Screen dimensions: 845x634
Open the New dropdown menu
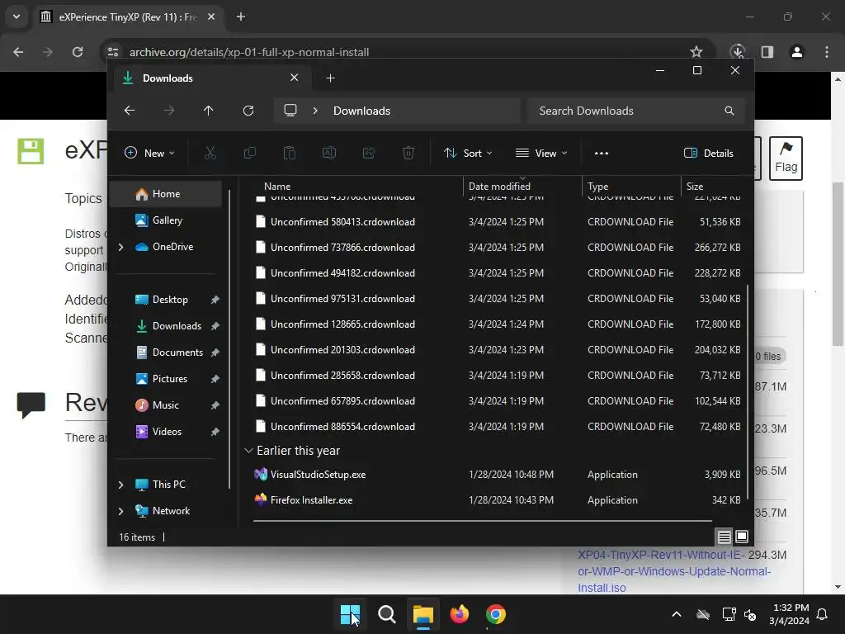149,153
